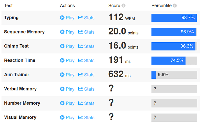Click the info icon next to Score

point(124,6)
